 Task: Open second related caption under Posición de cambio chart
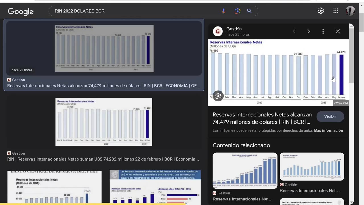(310, 190)
